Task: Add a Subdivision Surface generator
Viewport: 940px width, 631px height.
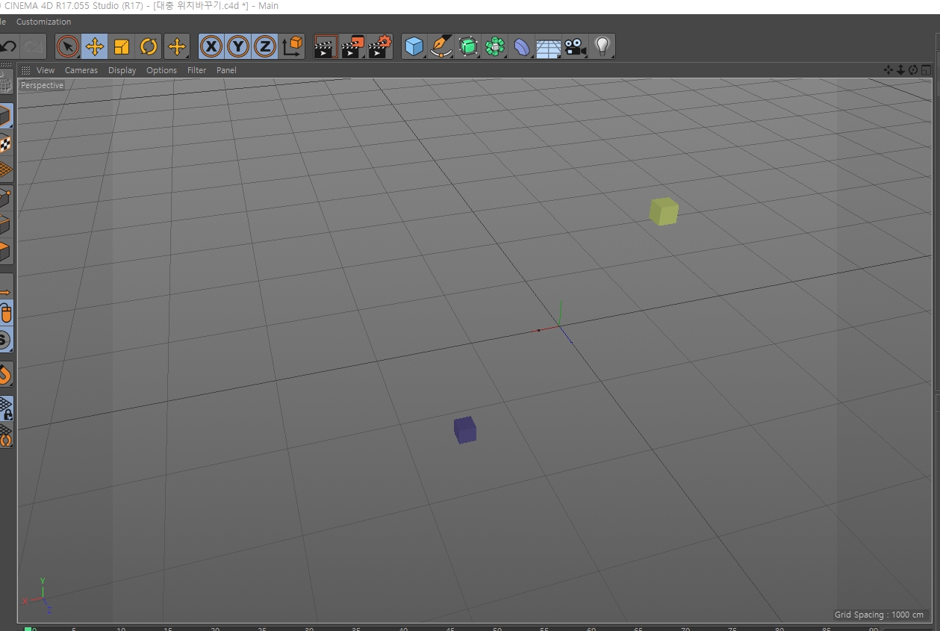Action: pyautogui.click(x=468, y=47)
